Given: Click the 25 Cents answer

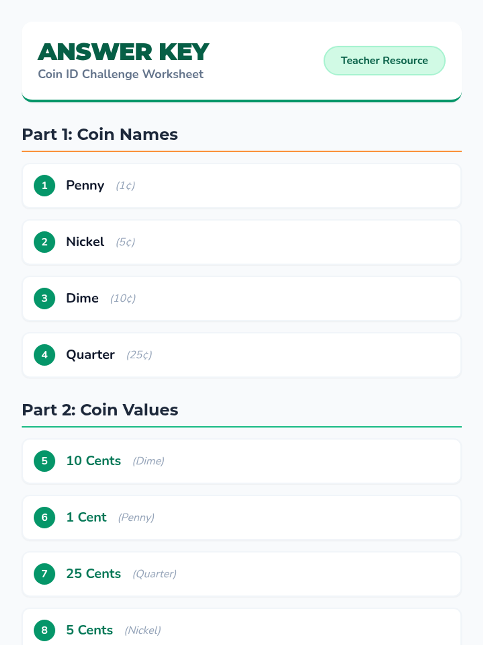Looking at the screenshot, I should click(93, 574).
